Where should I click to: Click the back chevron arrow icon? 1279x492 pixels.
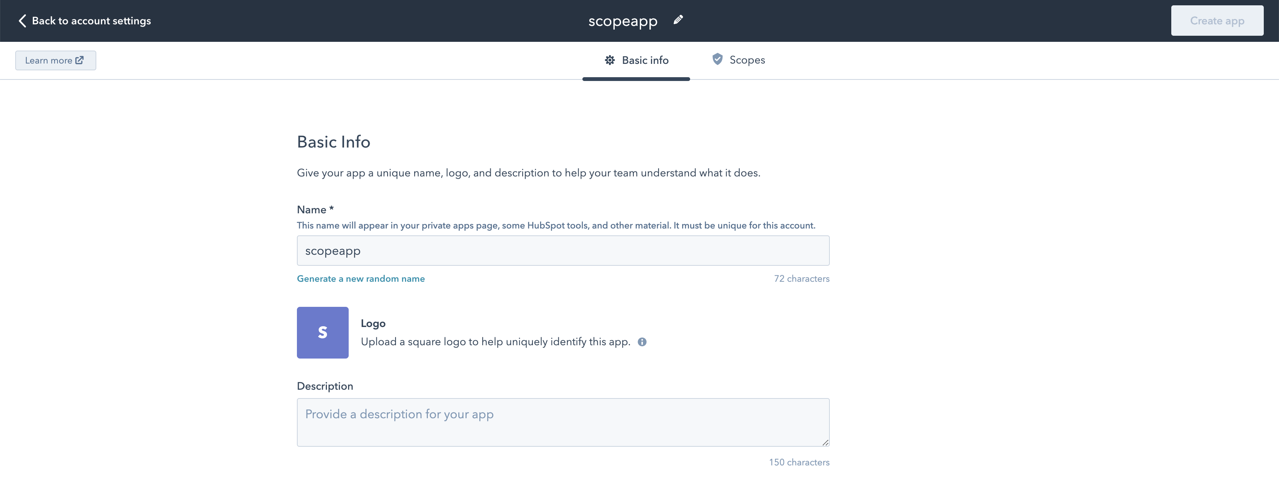(x=22, y=21)
